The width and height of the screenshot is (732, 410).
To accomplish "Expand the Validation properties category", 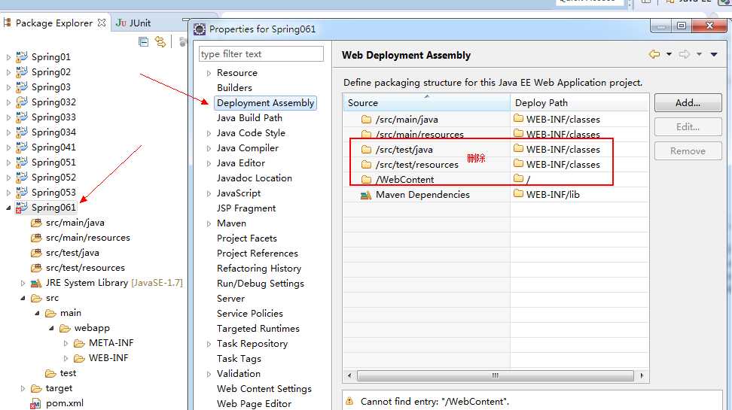I will (x=209, y=374).
